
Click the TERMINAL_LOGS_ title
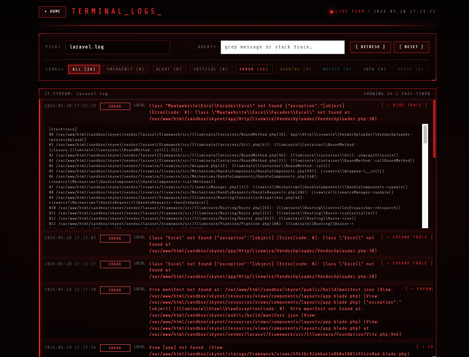(x=117, y=12)
